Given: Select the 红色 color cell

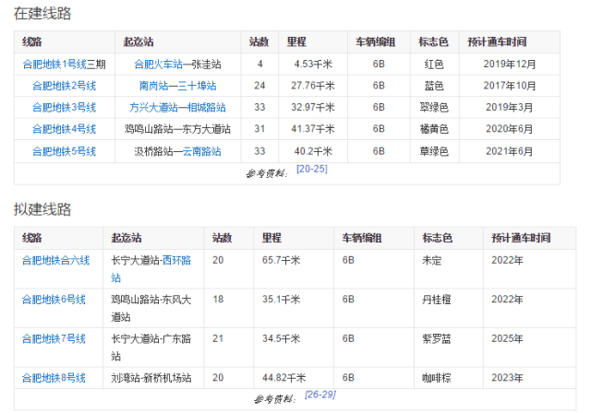Looking at the screenshot, I should (434, 65).
